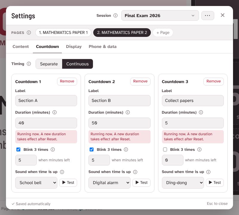Select Continuous timing mode

[77, 64]
